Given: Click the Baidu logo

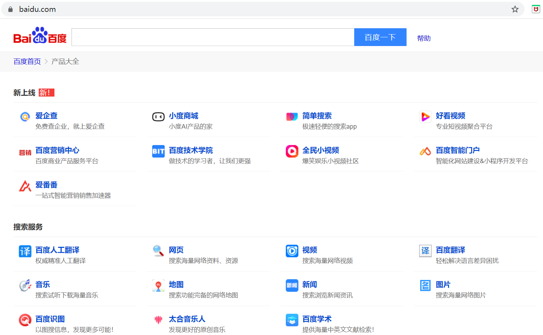Looking at the screenshot, I should pos(40,35).
